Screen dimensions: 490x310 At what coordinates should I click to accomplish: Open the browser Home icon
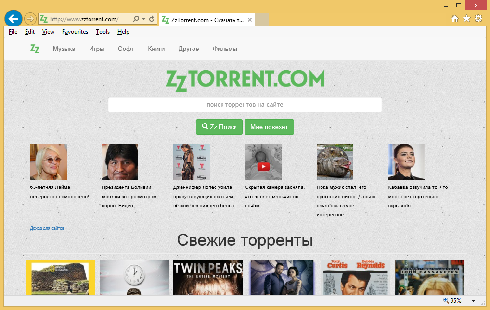point(455,19)
